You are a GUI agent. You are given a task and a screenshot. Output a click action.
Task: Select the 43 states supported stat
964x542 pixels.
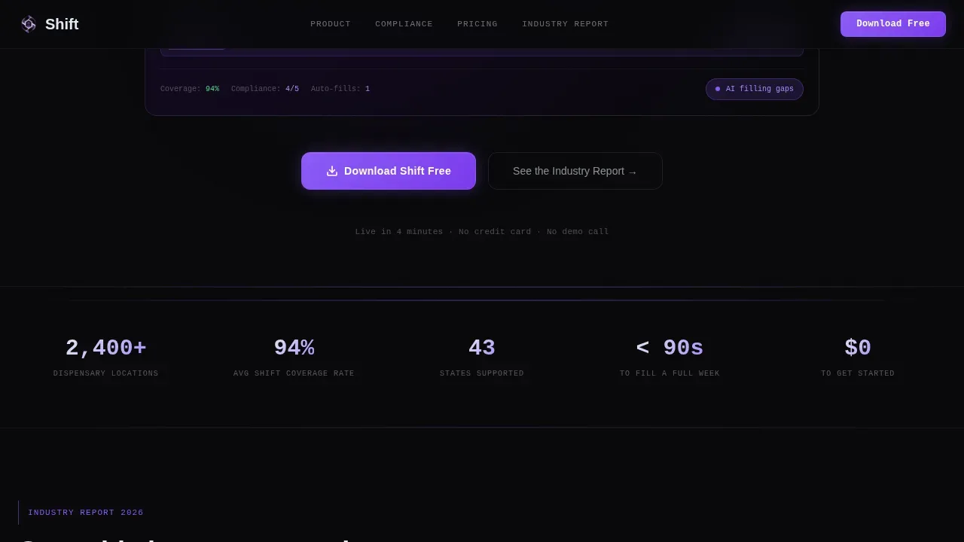pyautogui.click(x=482, y=358)
